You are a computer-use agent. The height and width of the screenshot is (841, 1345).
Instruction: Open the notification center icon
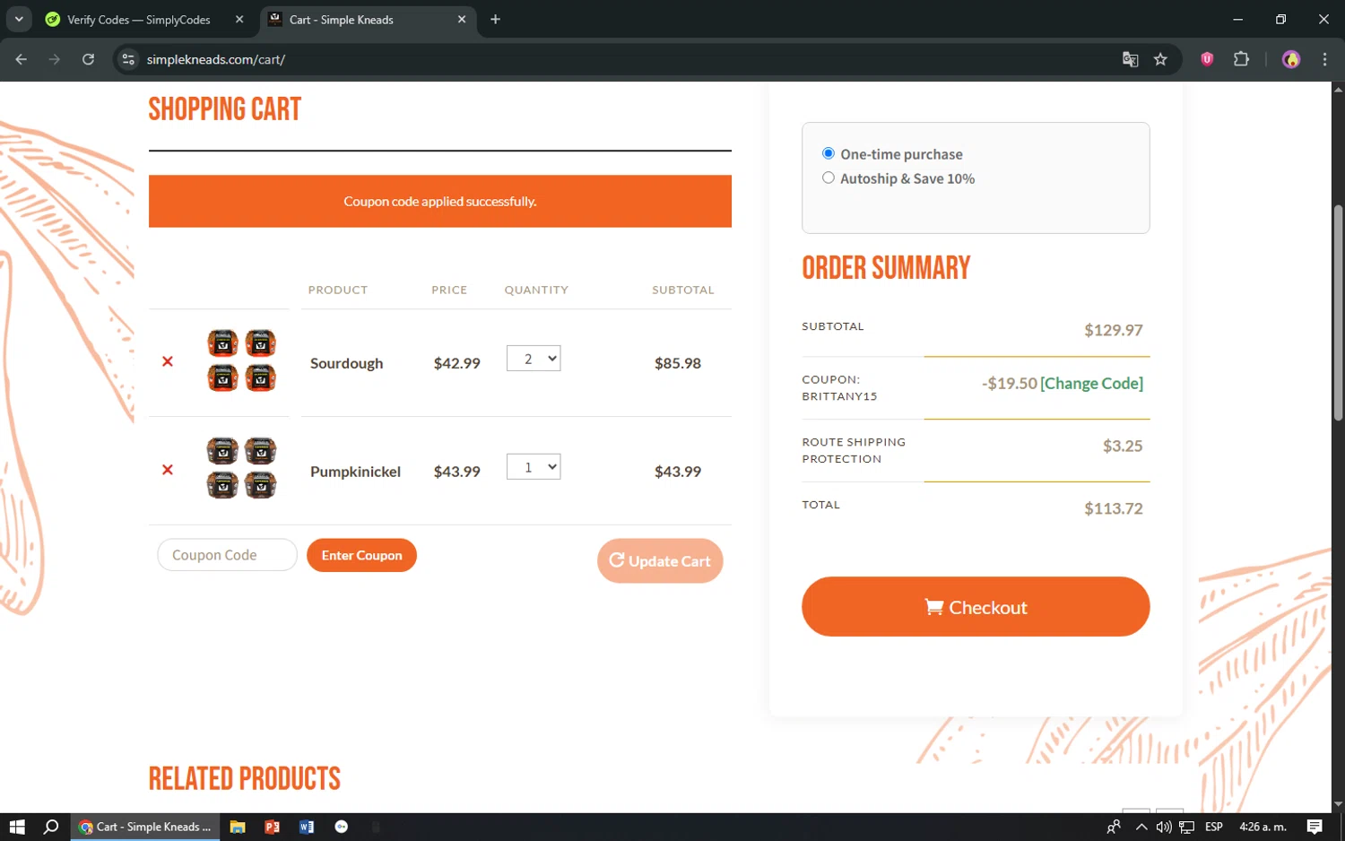[1315, 827]
